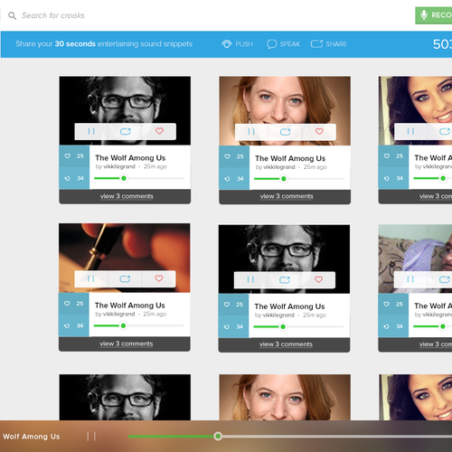Image resolution: width=452 pixels, height=452 pixels.
Task: Click reposts count 34 on top-row bearded man card
Action: [74, 178]
